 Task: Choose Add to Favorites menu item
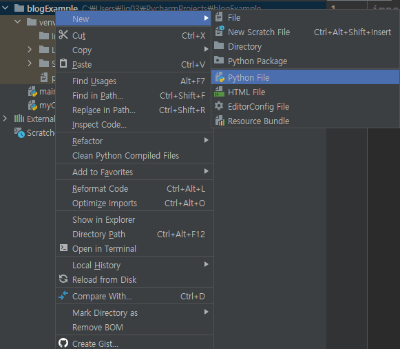coord(134,172)
